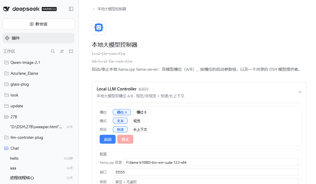Image resolution: width=316 pixels, height=184 pixels.
Task: Edit the 端口 port field showing 55555
Action: pyautogui.click(x=206, y=172)
